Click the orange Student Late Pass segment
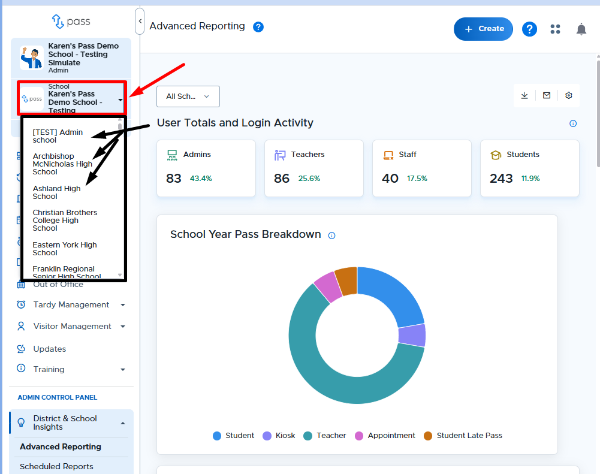The image size is (600, 474). click(346, 280)
